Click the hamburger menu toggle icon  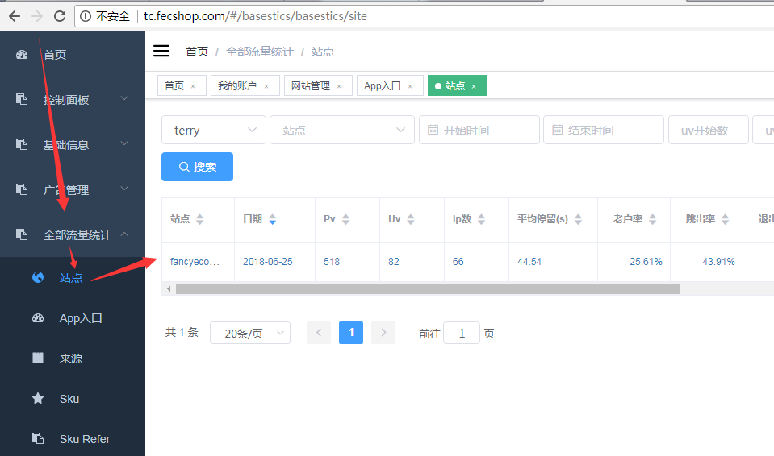click(x=161, y=51)
